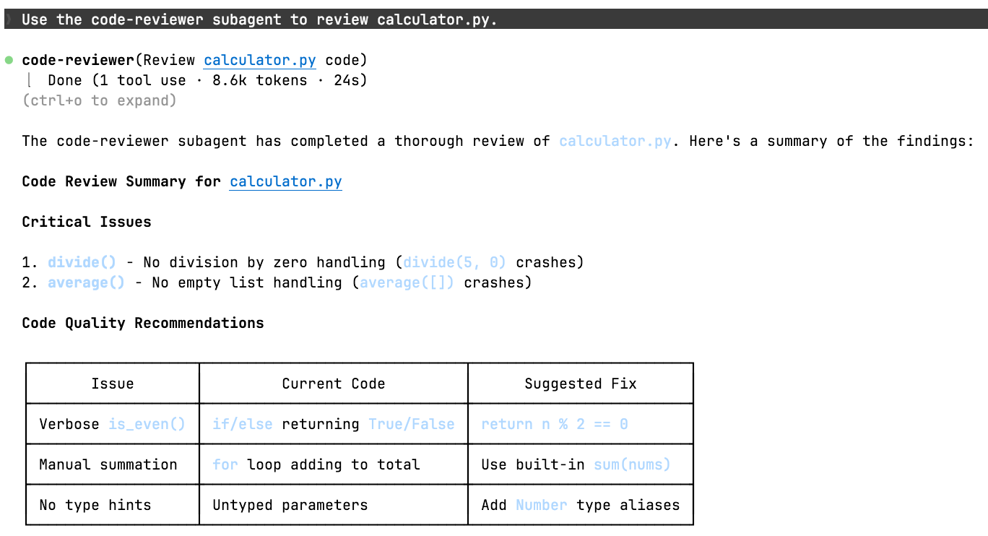Select the Suggested Fix column header
Screen dimensions: 988x536
[x=581, y=384]
